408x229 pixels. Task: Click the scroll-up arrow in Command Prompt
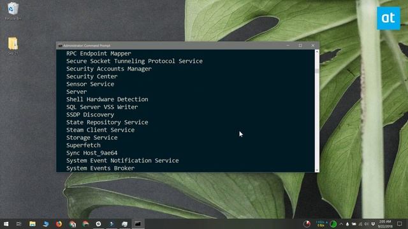317,52
